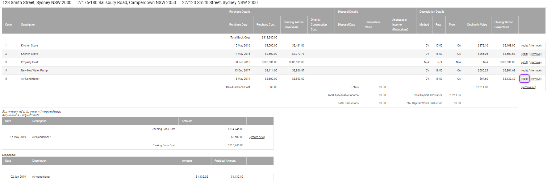
Task: Click the 18.00 depreciation rate
Action: tap(439, 71)
